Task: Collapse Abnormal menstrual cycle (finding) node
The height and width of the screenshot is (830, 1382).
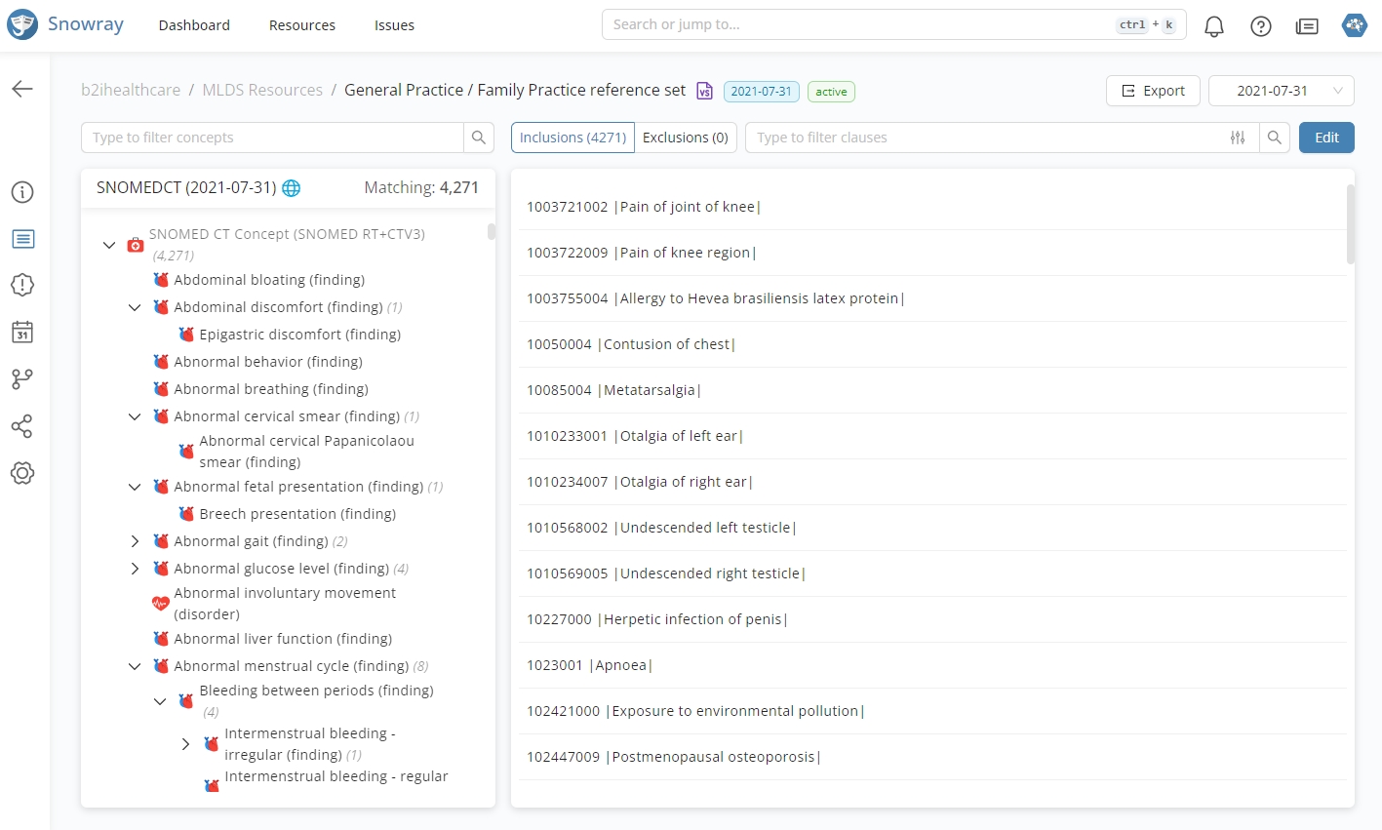Action: coord(136,666)
